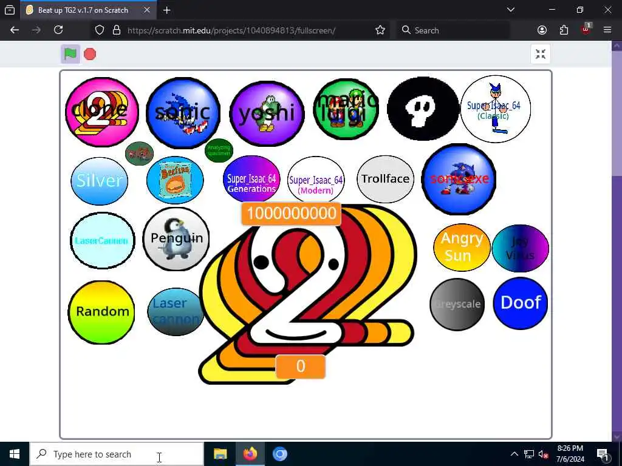Viewport: 622px width, 466px height.
Task: Close the Beat up TG2 tab
Action: point(147,10)
